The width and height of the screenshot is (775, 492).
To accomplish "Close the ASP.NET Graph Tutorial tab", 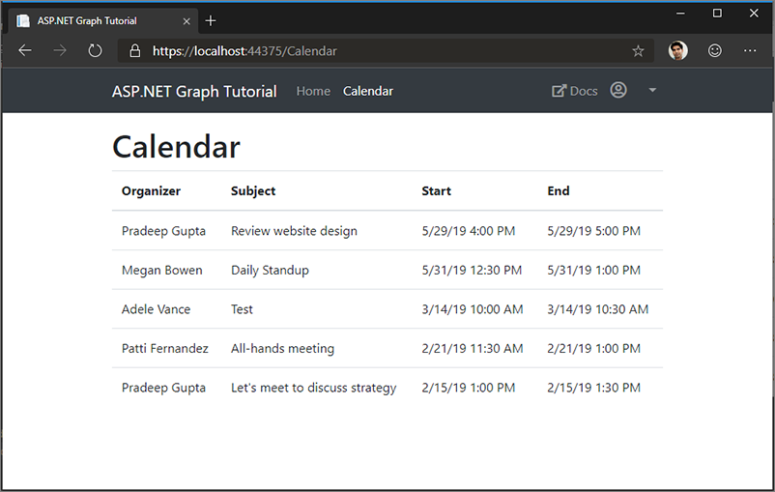I will coord(187,21).
